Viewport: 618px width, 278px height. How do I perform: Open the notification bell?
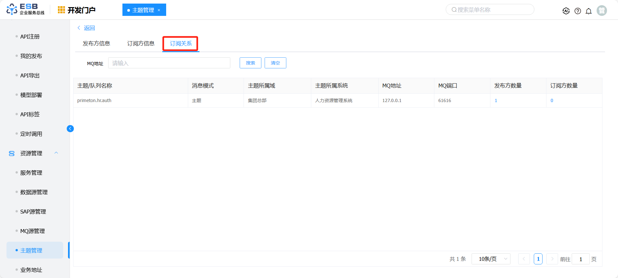[x=589, y=11]
